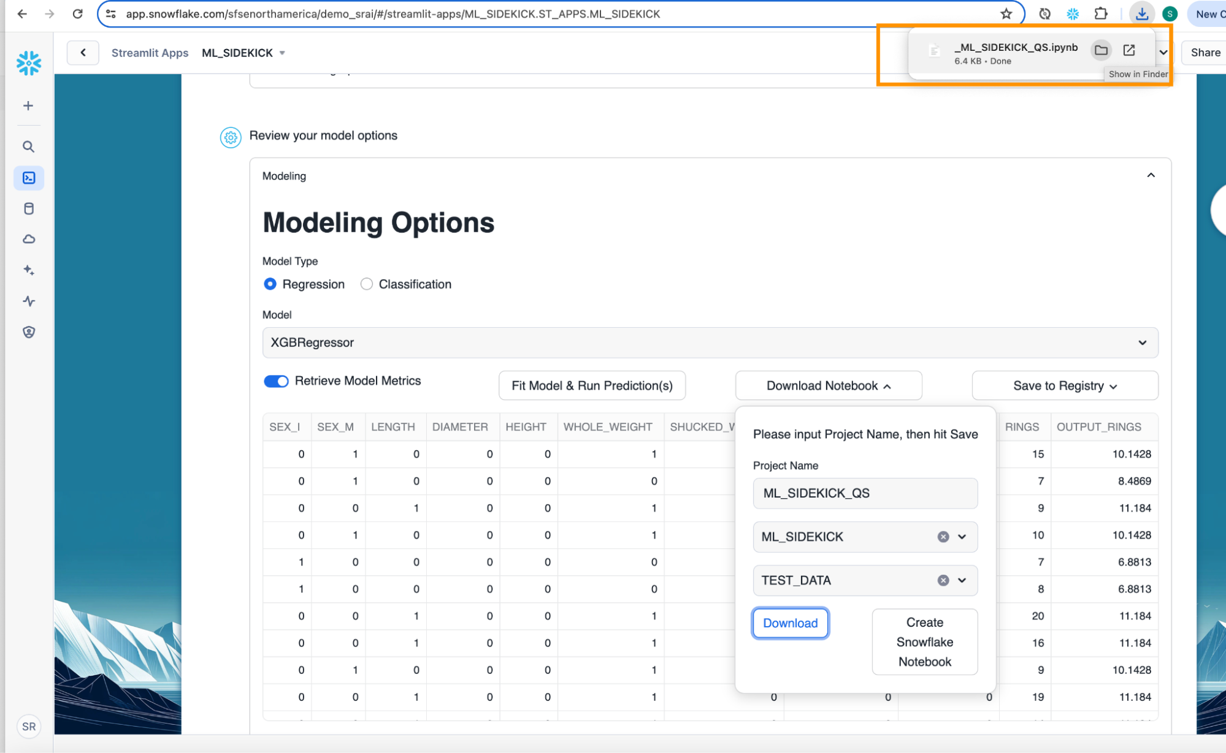Click Create Snowflake Notebook button
The width and height of the screenshot is (1226, 753).
(x=924, y=642)
